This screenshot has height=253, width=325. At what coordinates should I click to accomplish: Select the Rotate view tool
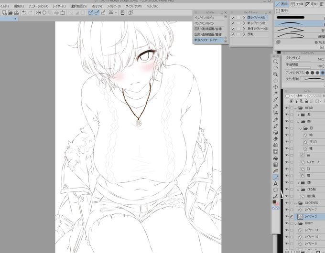pos(275,68)
